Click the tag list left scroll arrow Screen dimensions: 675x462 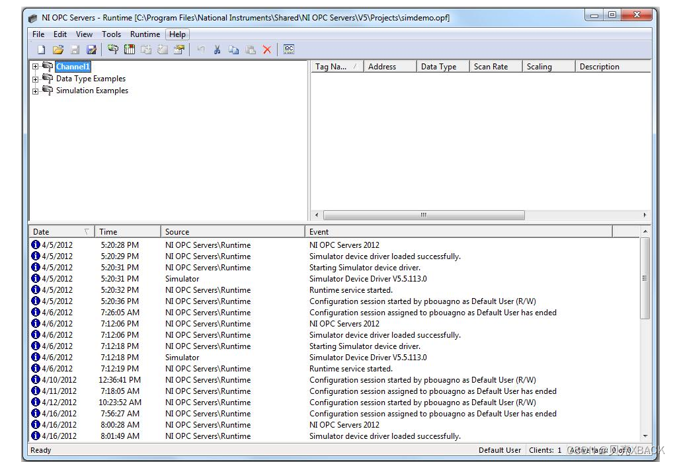pos(317,215)
